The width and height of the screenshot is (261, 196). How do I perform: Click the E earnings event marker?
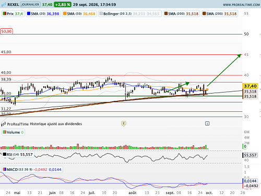point(124,123)
